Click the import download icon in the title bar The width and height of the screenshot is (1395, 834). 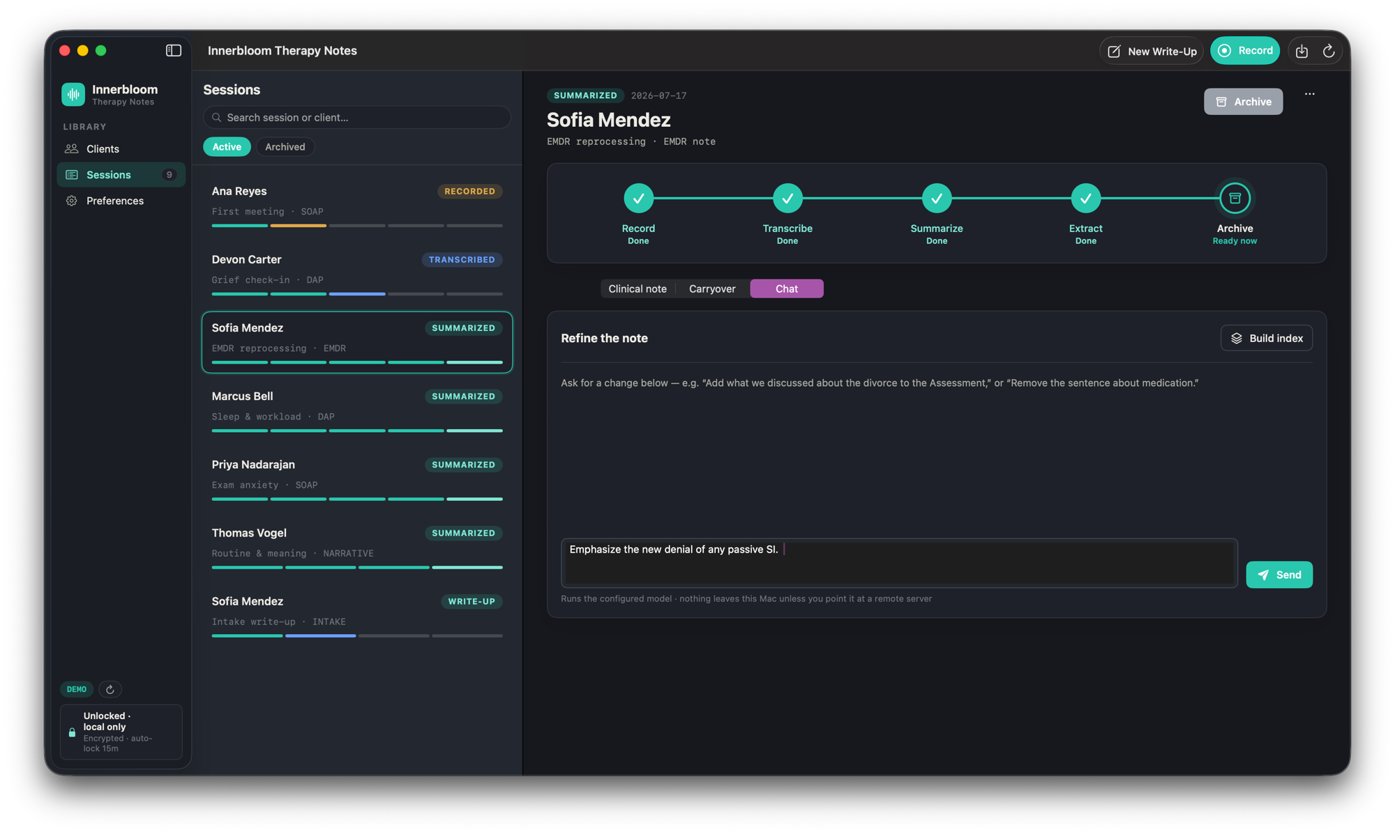click(x=1302, y=51)
